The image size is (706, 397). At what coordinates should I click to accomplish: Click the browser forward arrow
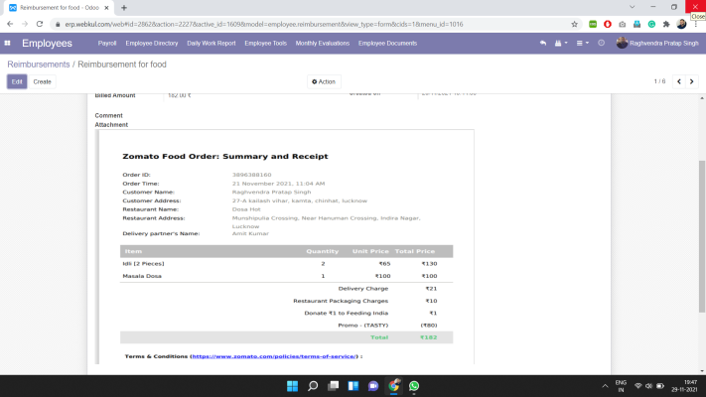coord(25,24)
